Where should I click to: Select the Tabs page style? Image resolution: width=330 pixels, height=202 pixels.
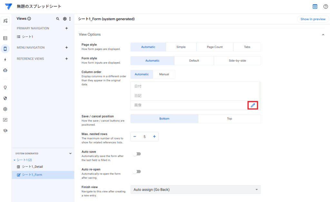(247, 47)
